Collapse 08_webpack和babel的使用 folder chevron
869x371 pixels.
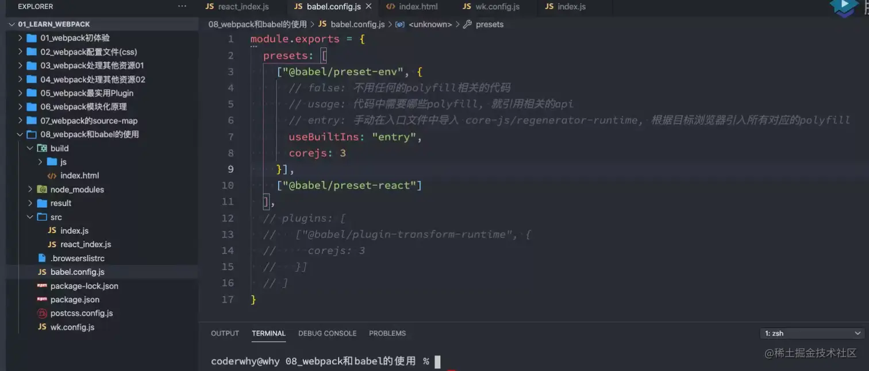(20, 134)
